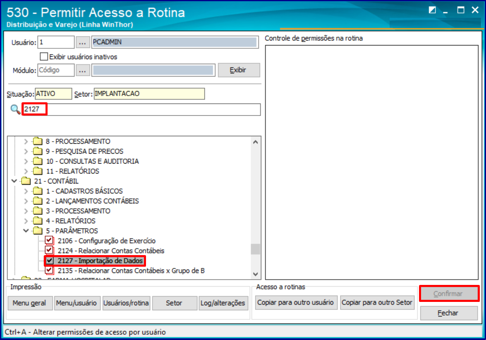Click the Controle de permissões list area

(x=371, y=162)
